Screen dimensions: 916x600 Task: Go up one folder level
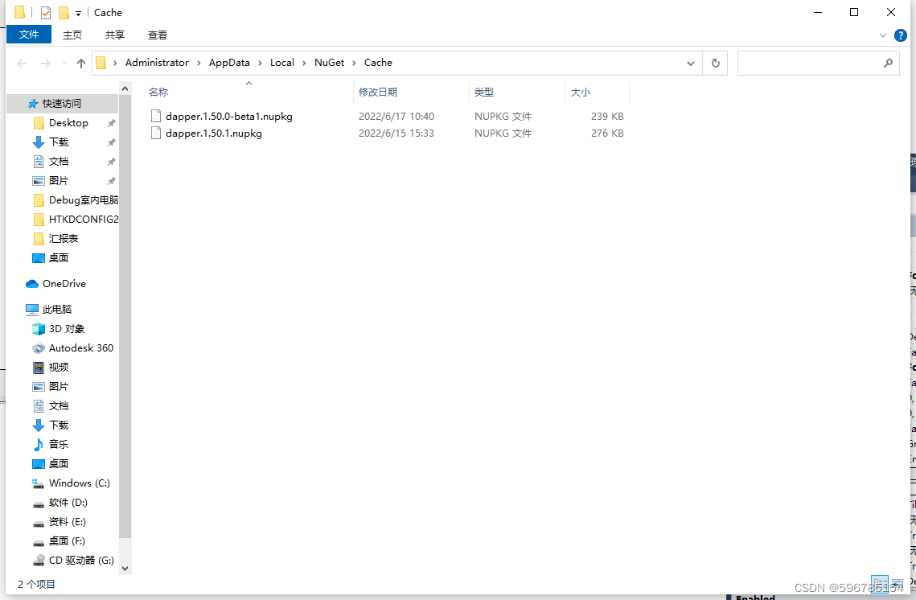coord(81,63)
